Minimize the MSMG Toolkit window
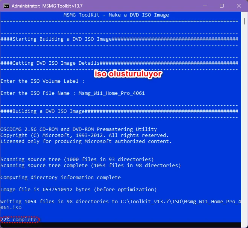Viewport: 248px width, 228px height. [205, 6]
